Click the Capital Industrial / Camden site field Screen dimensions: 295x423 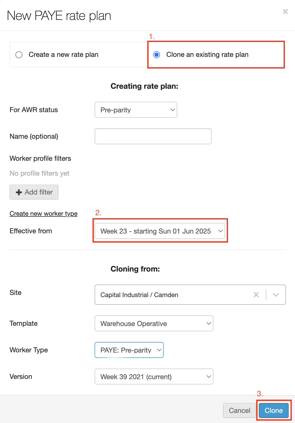point(170,295)
